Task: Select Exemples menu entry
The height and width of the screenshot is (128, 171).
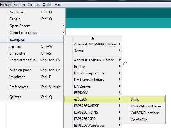Action: point(32,40)
